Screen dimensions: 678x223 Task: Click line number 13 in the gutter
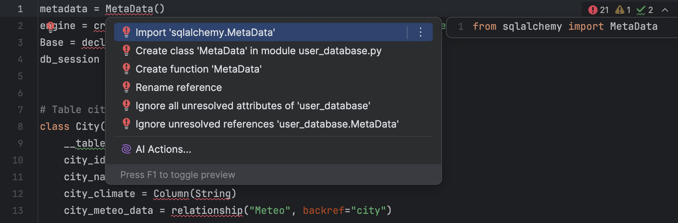point(18,210)
